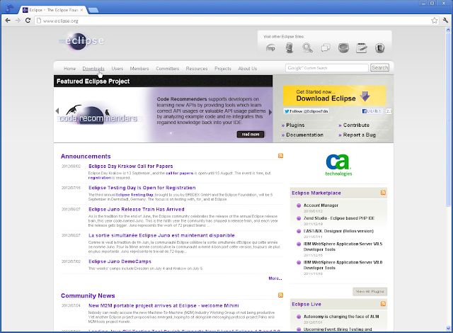Click the browser address bar
The image size is (453, 333).
[x=233, y=21]
